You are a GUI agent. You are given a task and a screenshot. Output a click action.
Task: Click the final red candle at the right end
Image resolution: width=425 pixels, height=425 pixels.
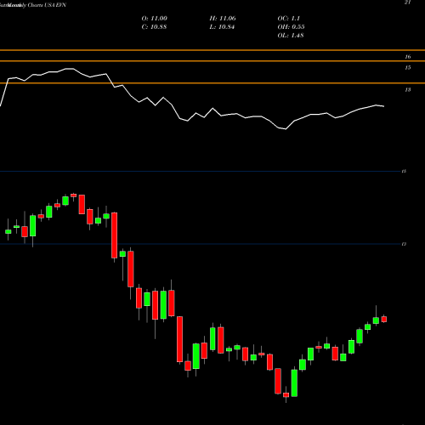pos(384,320)
